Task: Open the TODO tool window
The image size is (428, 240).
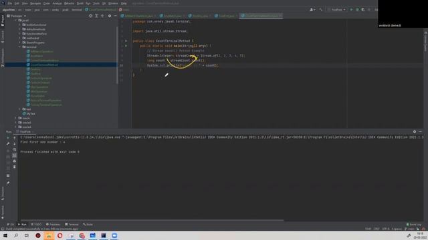Action: pos(36,225)
